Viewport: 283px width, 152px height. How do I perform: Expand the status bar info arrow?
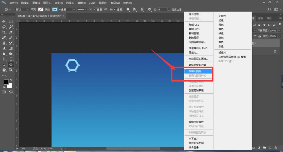[x=62, y=149]
